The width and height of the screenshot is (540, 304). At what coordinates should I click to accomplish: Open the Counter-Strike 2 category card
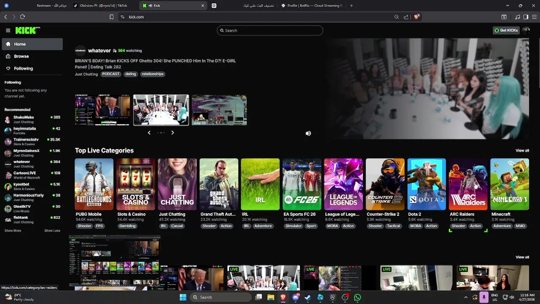385,184
